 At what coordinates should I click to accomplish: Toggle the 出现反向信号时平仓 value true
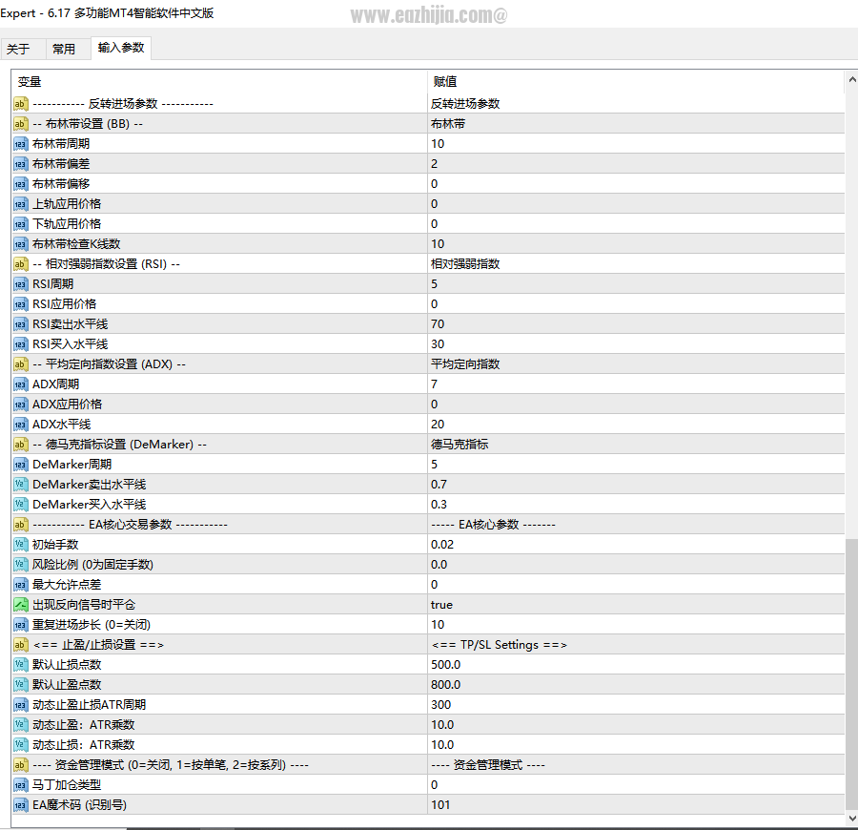(636, 605)
